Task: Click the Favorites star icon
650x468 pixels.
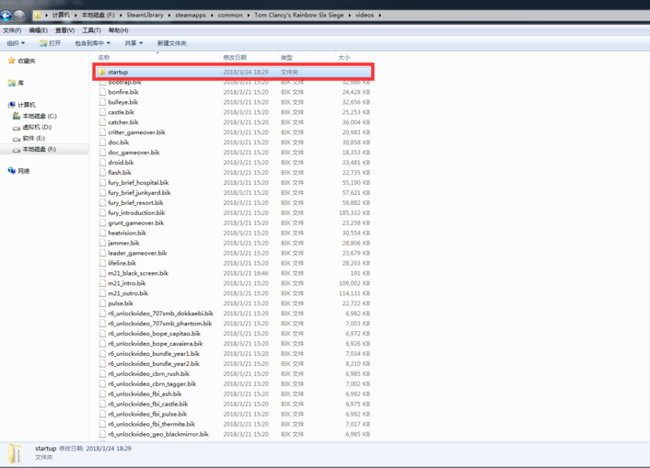Action: (x=12, y=61)
